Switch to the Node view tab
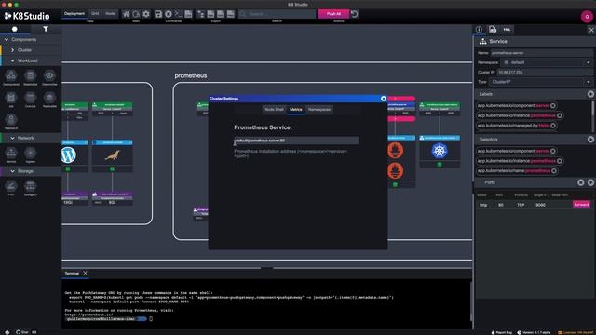The image size is (596, 335). pyautogui.click(x=110, y=14)
